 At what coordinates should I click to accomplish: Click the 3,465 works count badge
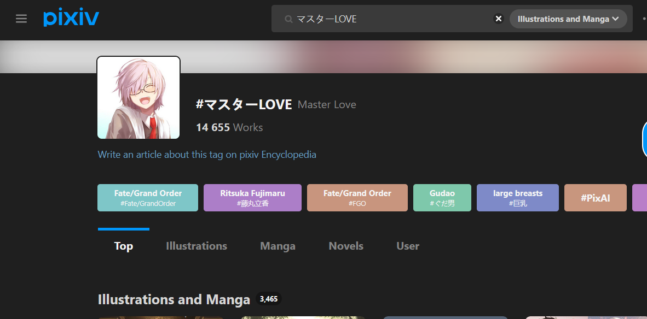pyautogui.click(x=269, y=299)
